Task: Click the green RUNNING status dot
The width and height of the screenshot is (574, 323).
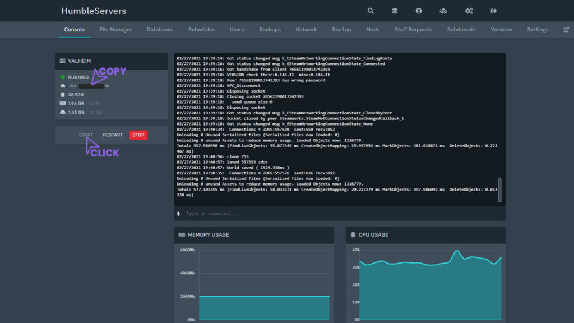Action: point(63,77)
